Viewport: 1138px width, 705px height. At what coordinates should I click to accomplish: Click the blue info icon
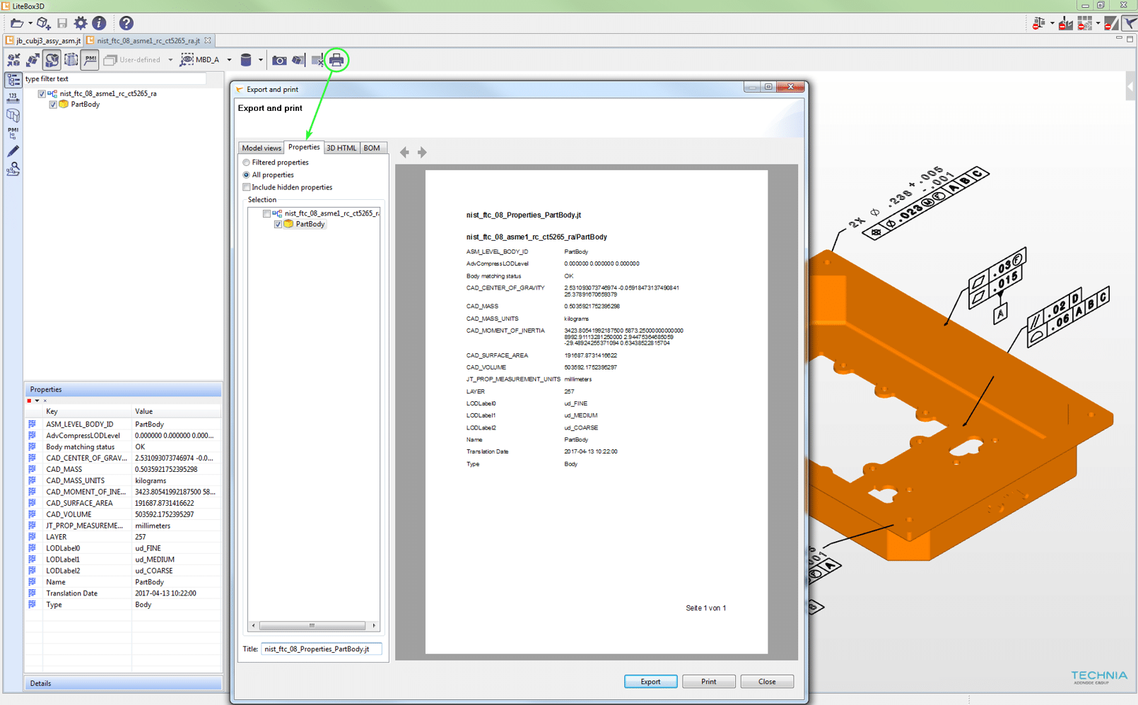[x=99, y=23]
